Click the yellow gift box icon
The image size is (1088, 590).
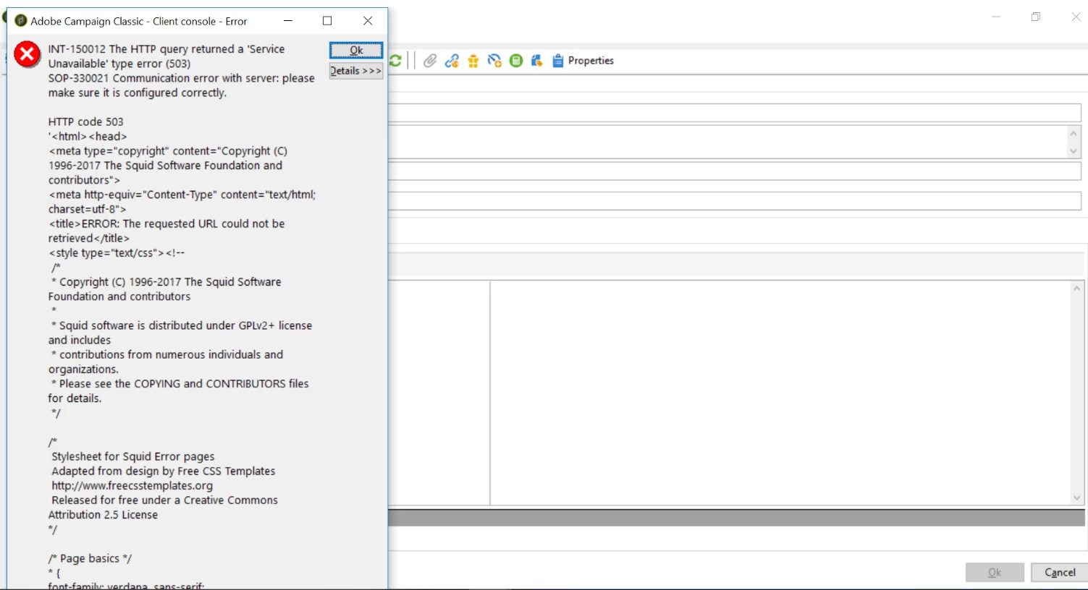[x=473, y=61]
